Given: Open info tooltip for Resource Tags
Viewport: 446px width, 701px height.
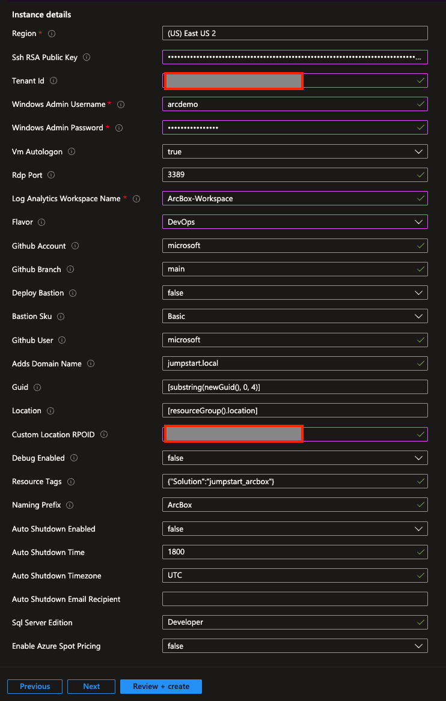Looking at the screenshot, I should coord(71,482).
